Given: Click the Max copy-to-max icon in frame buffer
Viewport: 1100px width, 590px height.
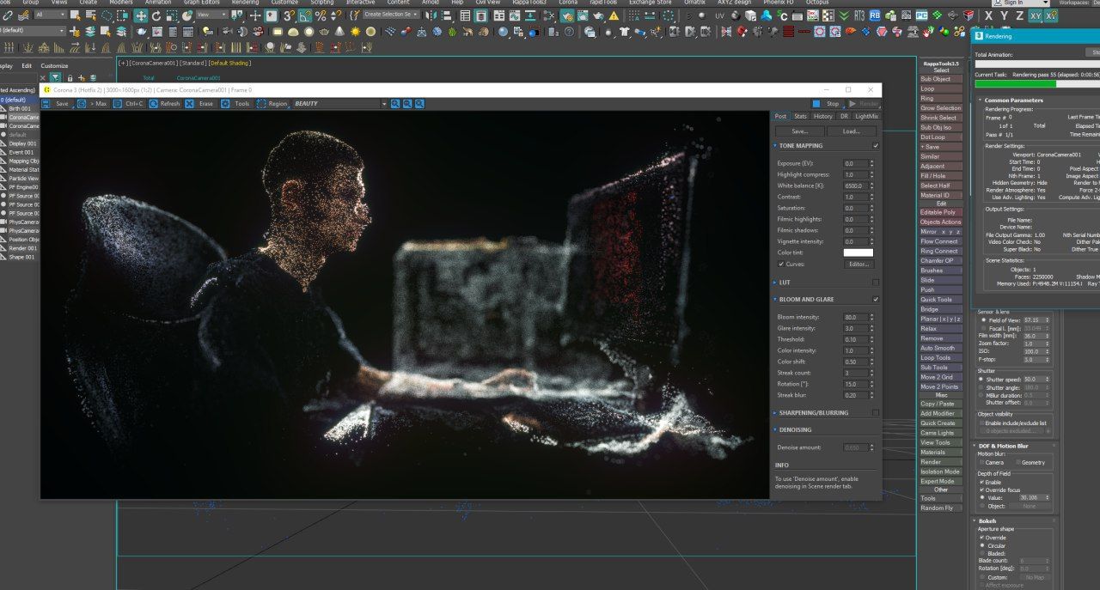Looking at the screenshot, I should [x=82, y=103].
